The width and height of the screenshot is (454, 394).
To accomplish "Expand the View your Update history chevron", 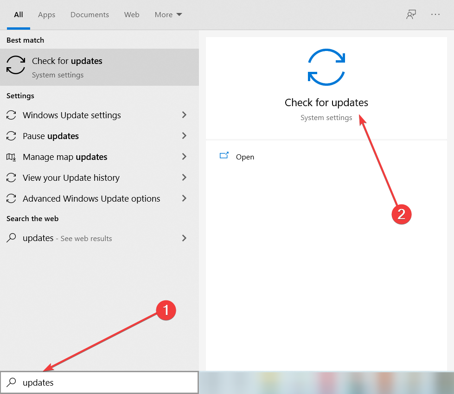I will point(184,178).
